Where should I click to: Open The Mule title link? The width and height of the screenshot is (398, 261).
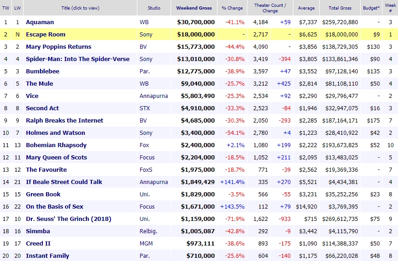tap(40, 84)
